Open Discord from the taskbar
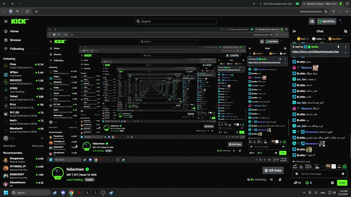351x197 pixels. point(63,193)
